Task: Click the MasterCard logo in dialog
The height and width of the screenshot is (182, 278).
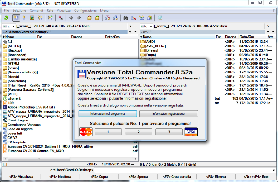Action: point(85,132)
